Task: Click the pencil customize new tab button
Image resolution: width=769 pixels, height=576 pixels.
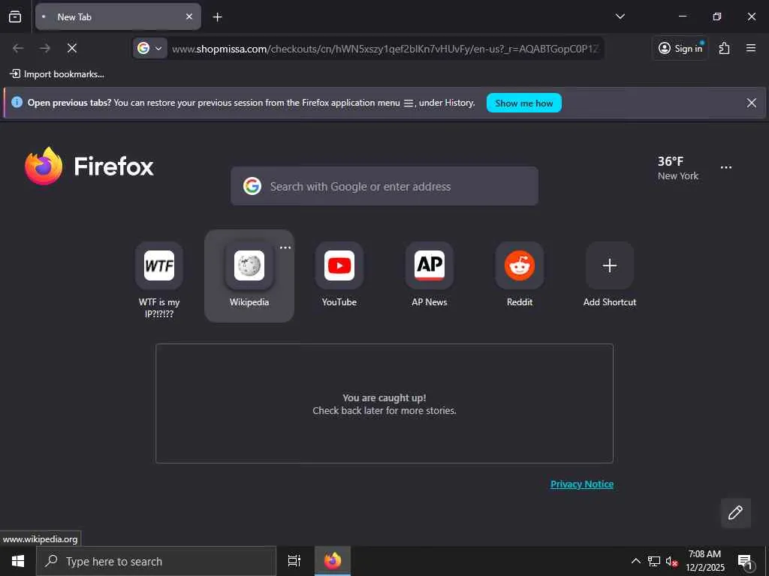Action: click(x=735, y=513)
